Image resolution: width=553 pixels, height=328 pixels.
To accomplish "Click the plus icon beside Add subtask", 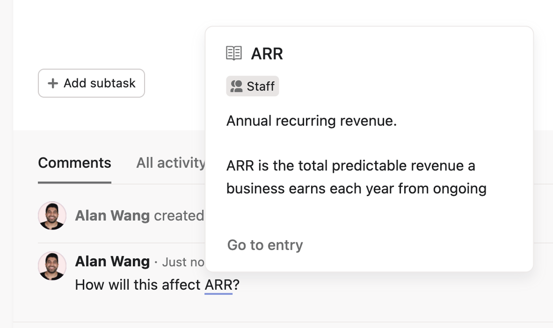I will [53, 83].
